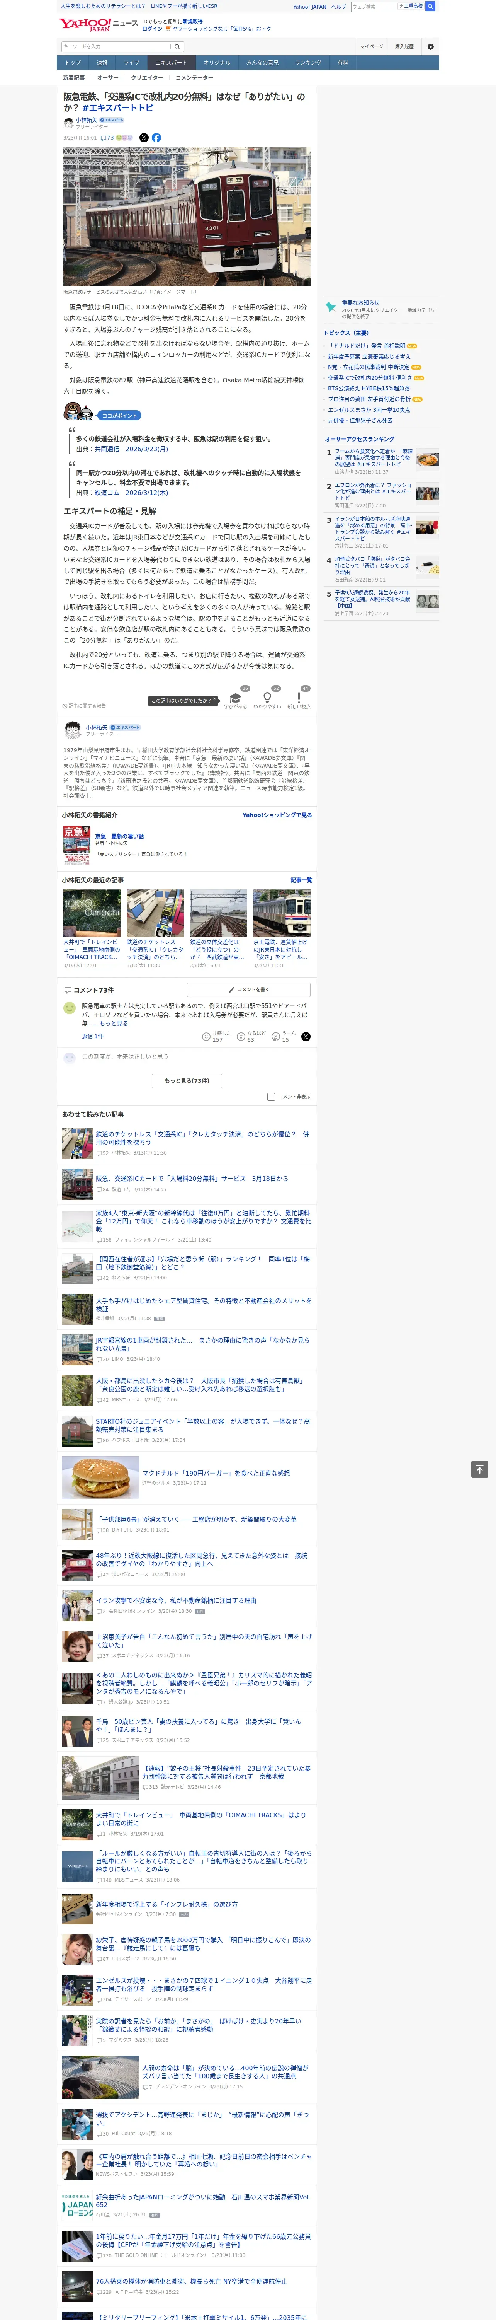Click the コメントを書く button
Image resolution: width=496 pixels, height=2320 pixels.
(248, 990)
